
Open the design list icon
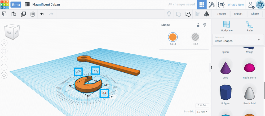(27, 4)
